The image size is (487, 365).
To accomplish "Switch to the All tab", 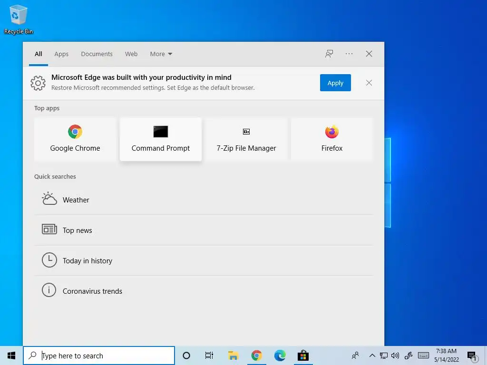I will pyautogui.click(x=39, y=54).
